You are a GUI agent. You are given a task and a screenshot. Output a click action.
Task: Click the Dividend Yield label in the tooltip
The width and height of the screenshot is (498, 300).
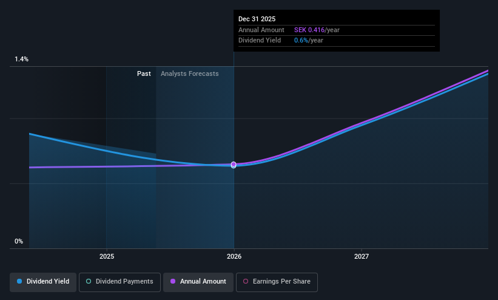[x=260, y=41]
